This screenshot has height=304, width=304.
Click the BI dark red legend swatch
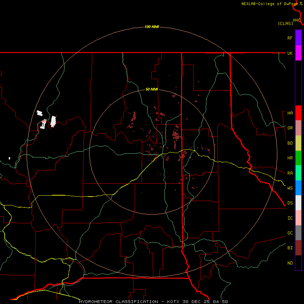pyautogui.click(x=298, y=248)
